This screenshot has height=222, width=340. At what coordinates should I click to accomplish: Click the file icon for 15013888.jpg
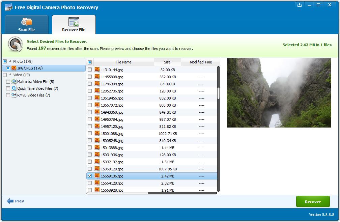click(97, 148)
